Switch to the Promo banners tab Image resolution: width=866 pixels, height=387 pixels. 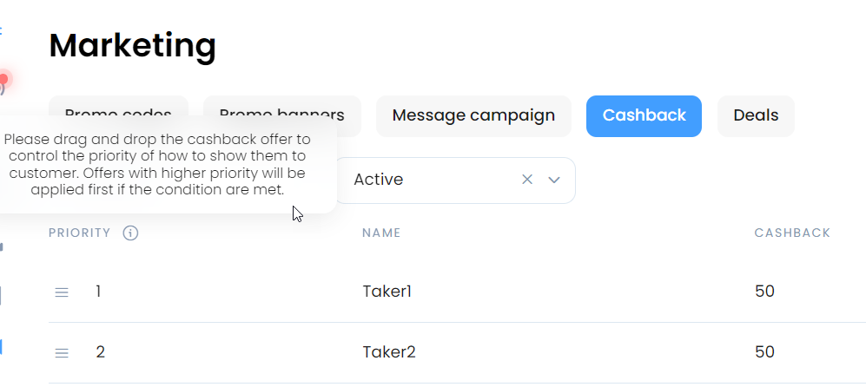(281, 115)
